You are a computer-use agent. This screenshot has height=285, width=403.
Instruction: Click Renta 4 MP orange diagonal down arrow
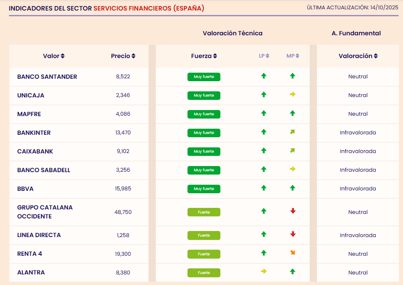293,253
